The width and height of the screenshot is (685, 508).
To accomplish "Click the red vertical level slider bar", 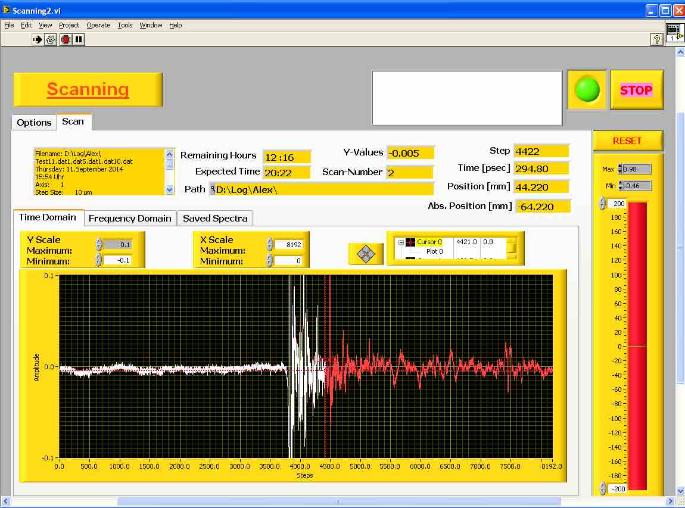I will (x=637, y=345).
